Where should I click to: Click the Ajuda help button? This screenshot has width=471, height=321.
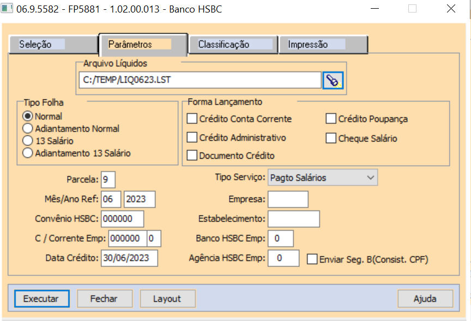(425, 299)
